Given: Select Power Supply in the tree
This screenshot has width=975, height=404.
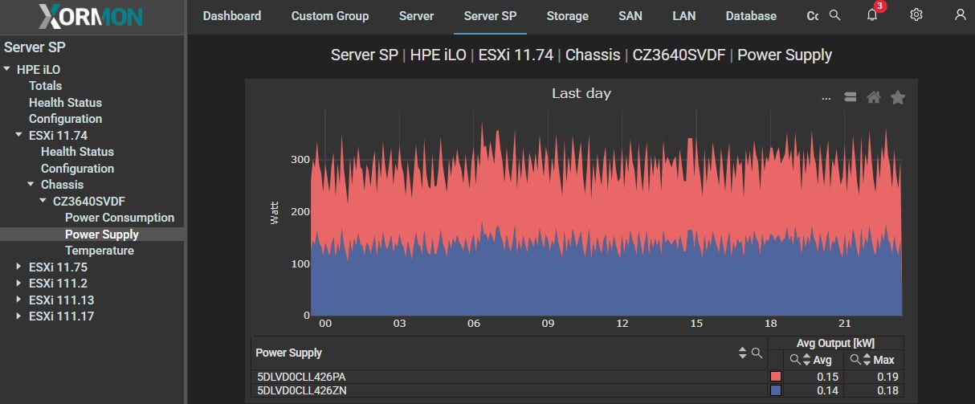Looking at the screenshot, I should pos(102,235).
